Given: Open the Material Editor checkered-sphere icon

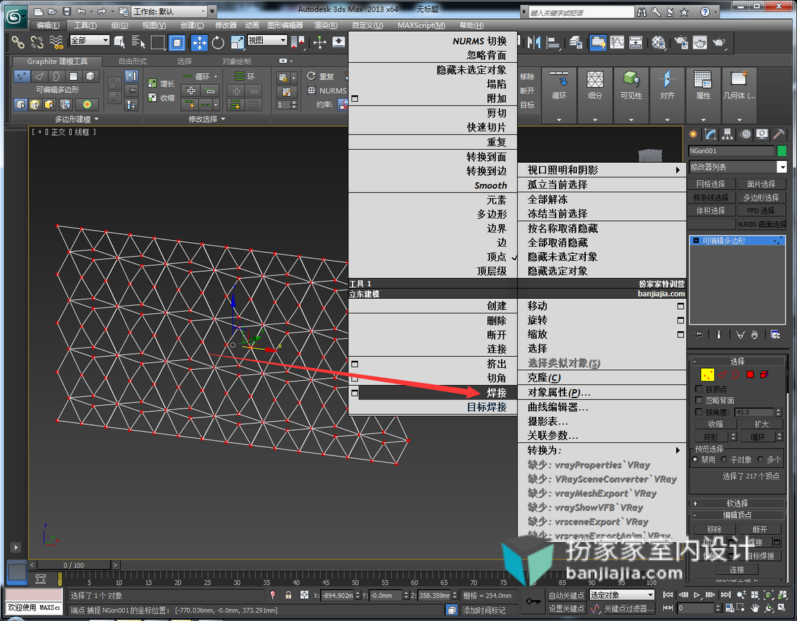Looking at the screenshot, I should tap(659, 43).
